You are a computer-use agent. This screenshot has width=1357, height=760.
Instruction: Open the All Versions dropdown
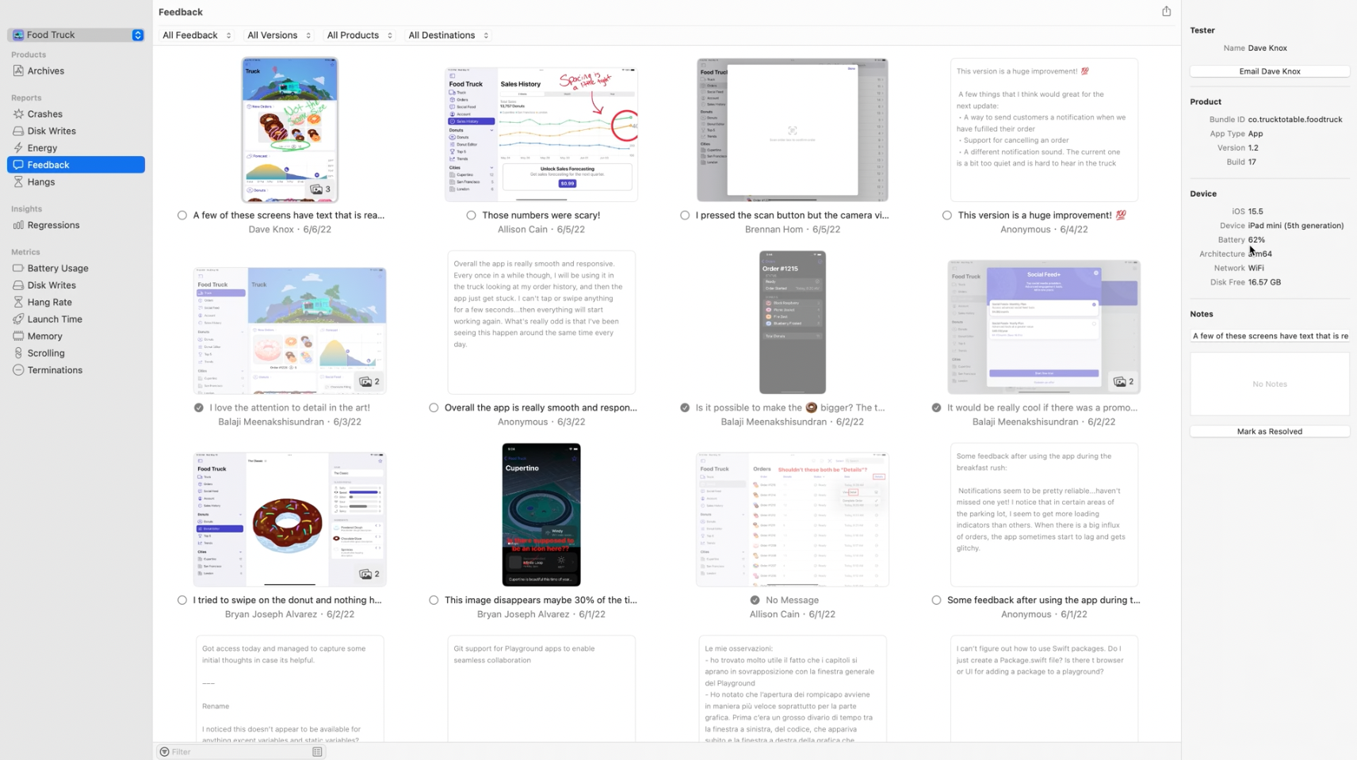tap(278, 35)
